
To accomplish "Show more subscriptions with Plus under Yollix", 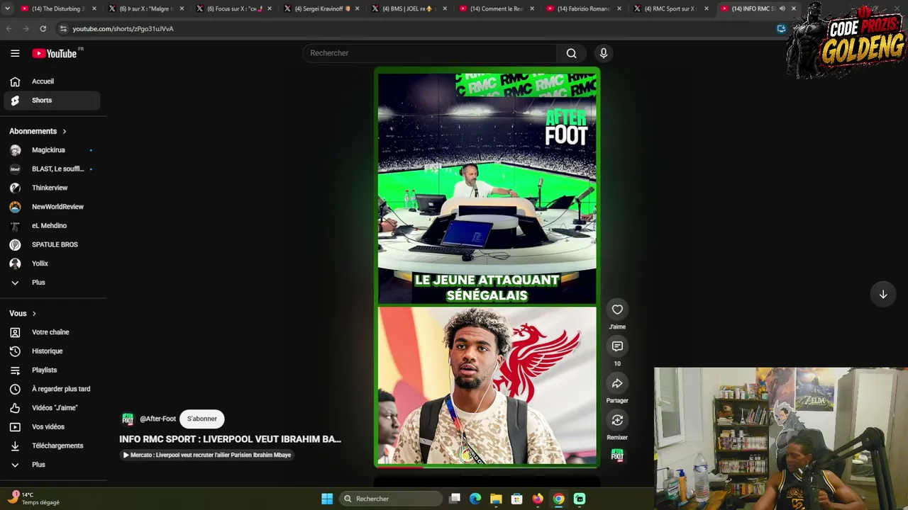I will [x=52, y=283].
